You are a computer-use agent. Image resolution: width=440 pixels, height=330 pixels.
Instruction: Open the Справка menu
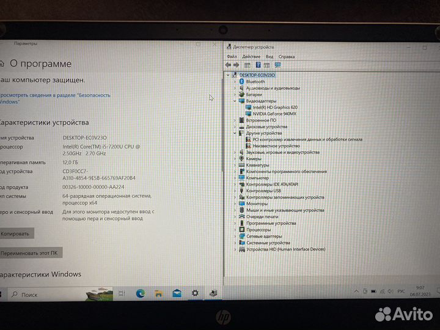[x=287, y=56]
